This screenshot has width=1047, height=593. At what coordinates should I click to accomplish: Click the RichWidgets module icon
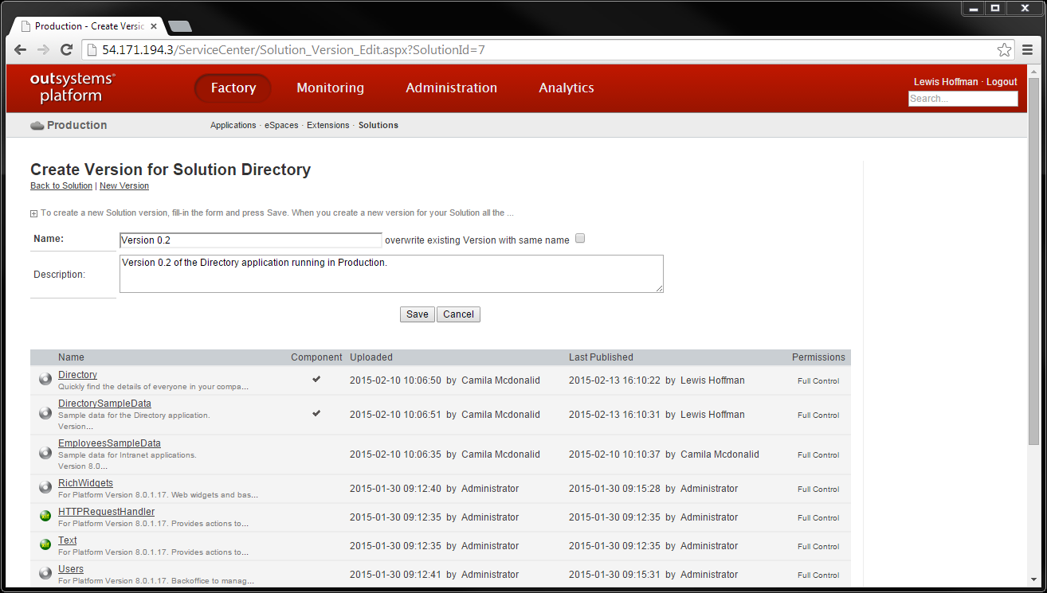pyautogui.click(x=45, y=488)
